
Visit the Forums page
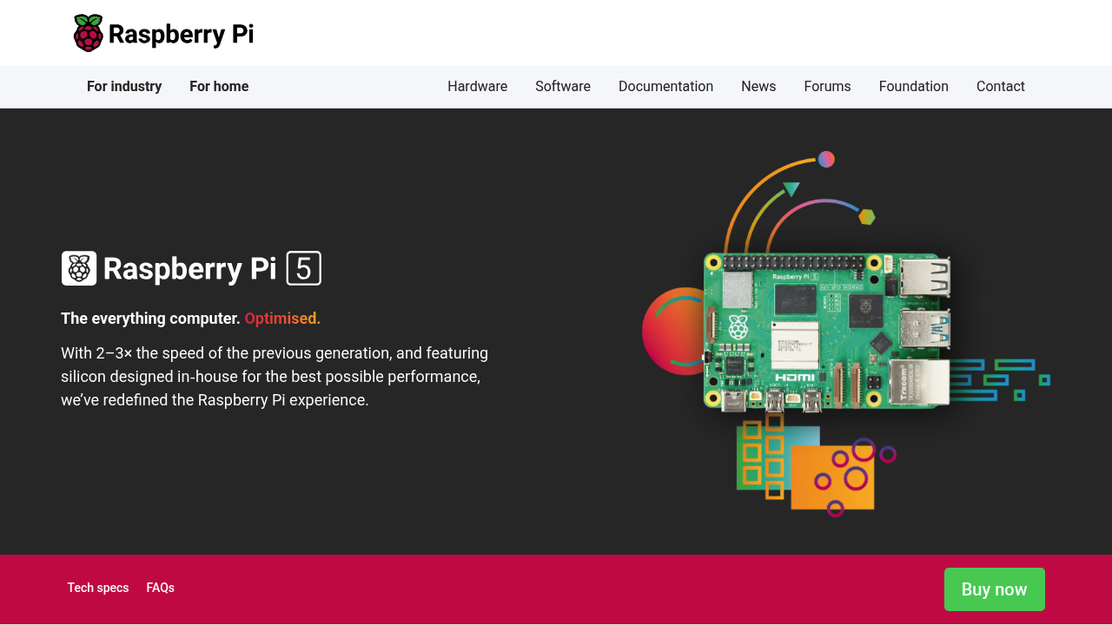pos(827,87)
